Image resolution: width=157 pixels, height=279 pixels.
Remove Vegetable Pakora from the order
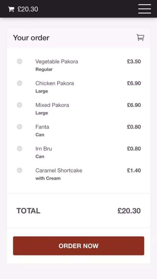point(20,62)
